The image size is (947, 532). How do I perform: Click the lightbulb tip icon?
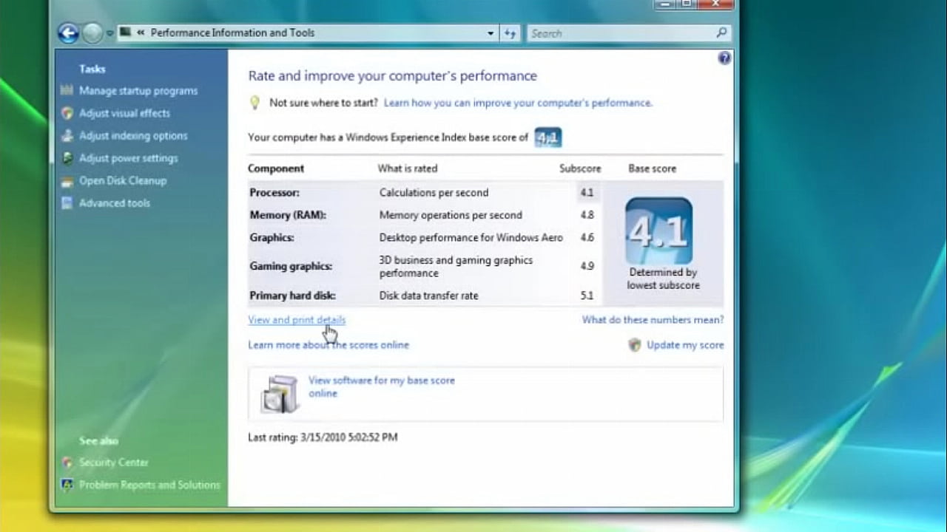[x=255, y=103]
